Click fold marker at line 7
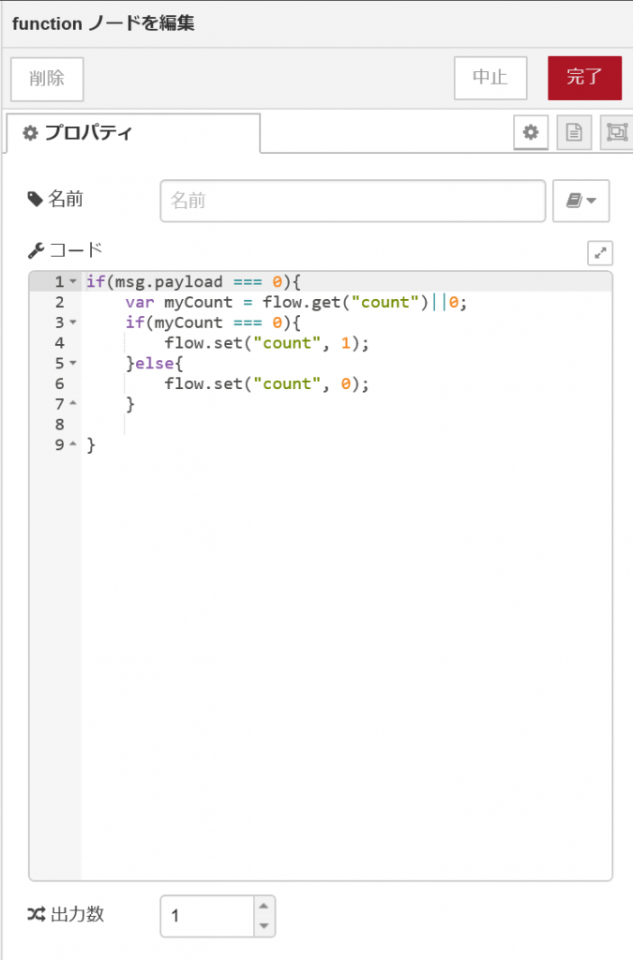The height and width of the screenshot is (960, 633). (x=73, y=404)
